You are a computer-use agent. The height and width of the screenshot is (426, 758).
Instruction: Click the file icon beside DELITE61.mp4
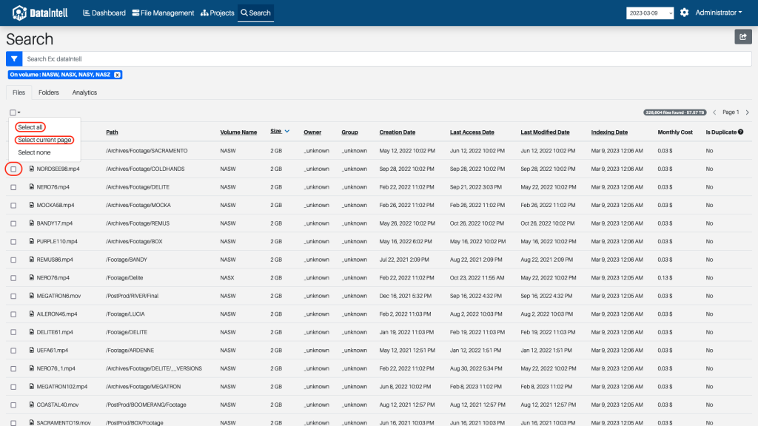(31, 332)
